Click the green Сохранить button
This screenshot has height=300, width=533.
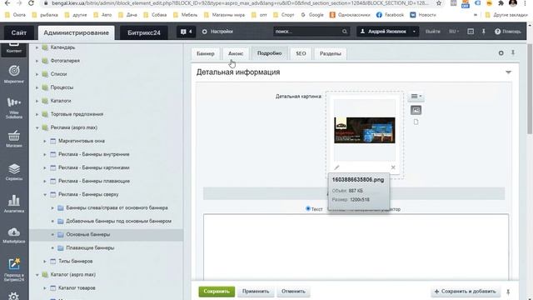tap(217, 292)
